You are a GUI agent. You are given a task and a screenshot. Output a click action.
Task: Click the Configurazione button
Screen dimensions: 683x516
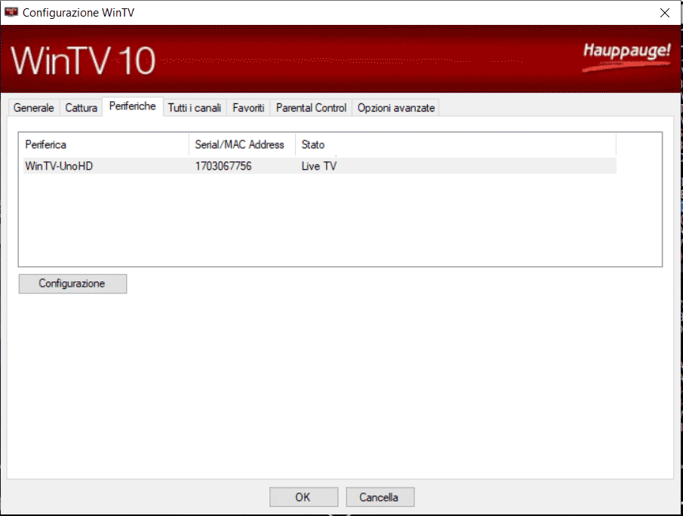click(x=72, y=284)
